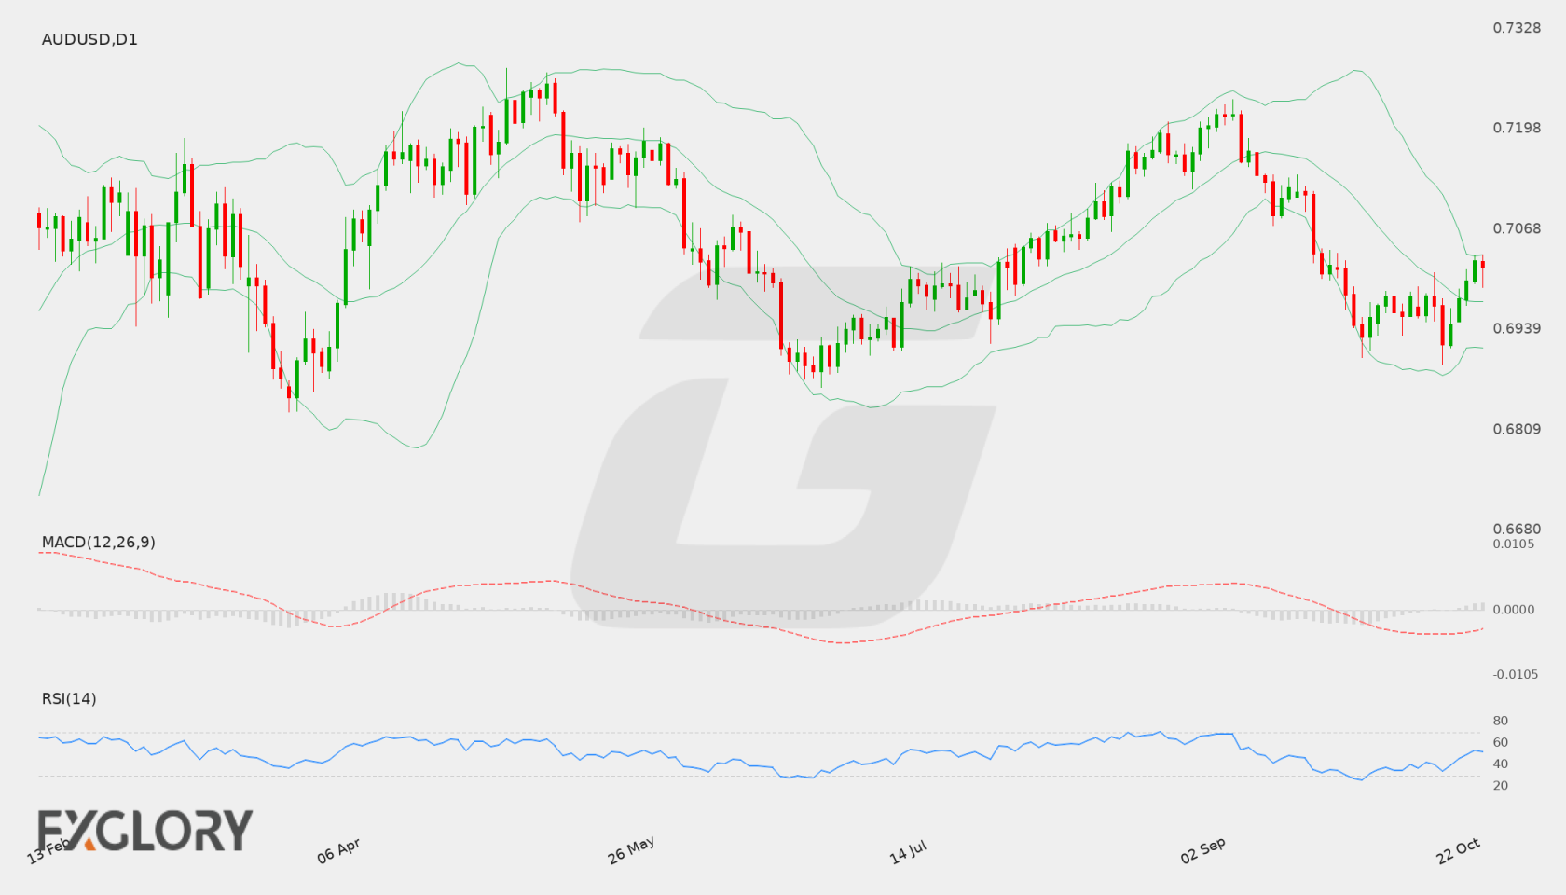Click the 0.6809 price axis label

click(1517, 429)
